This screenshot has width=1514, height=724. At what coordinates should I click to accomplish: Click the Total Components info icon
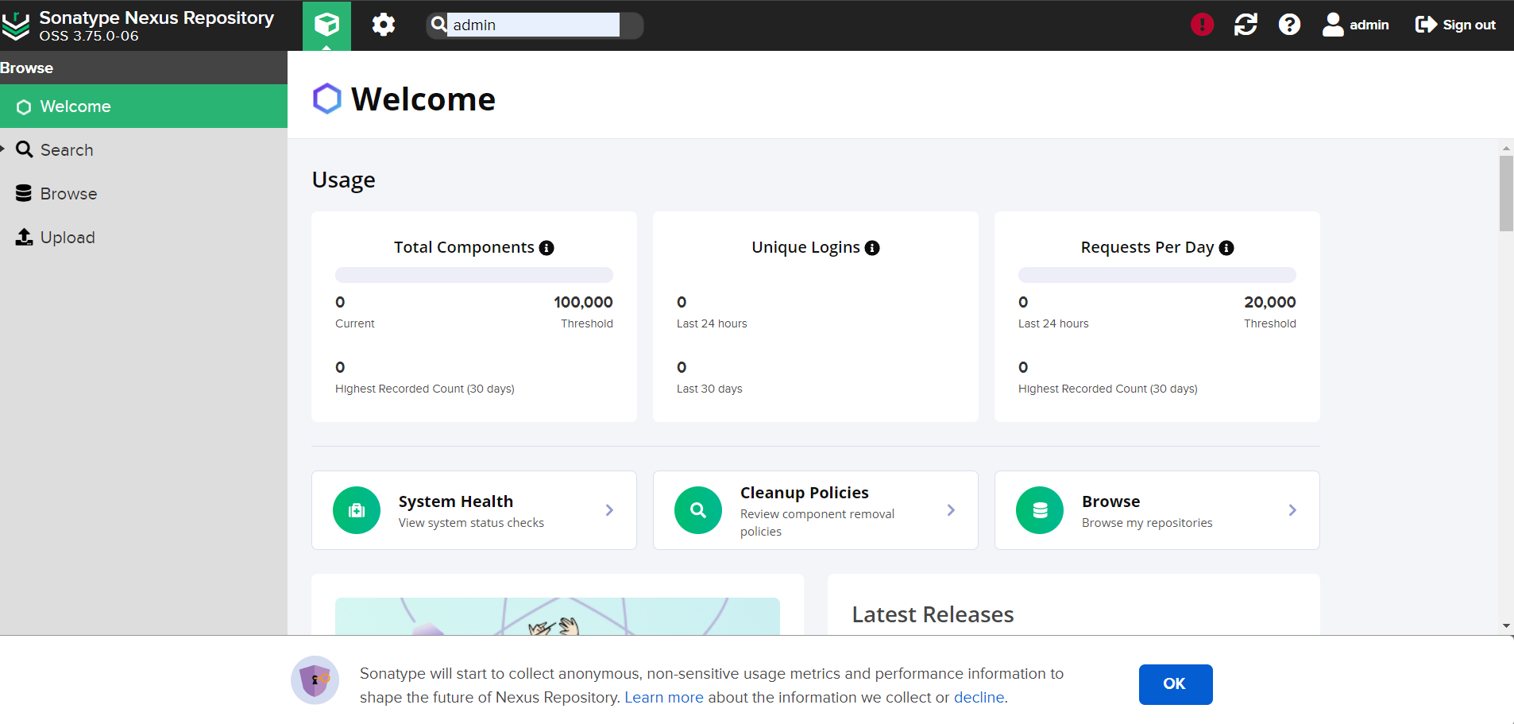547,248
